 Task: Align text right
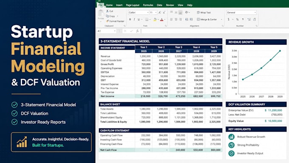tap(181, 20)
